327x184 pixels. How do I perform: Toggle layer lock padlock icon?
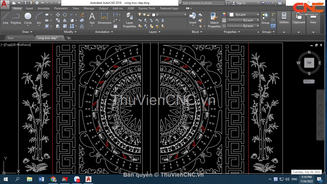(149, 15)
